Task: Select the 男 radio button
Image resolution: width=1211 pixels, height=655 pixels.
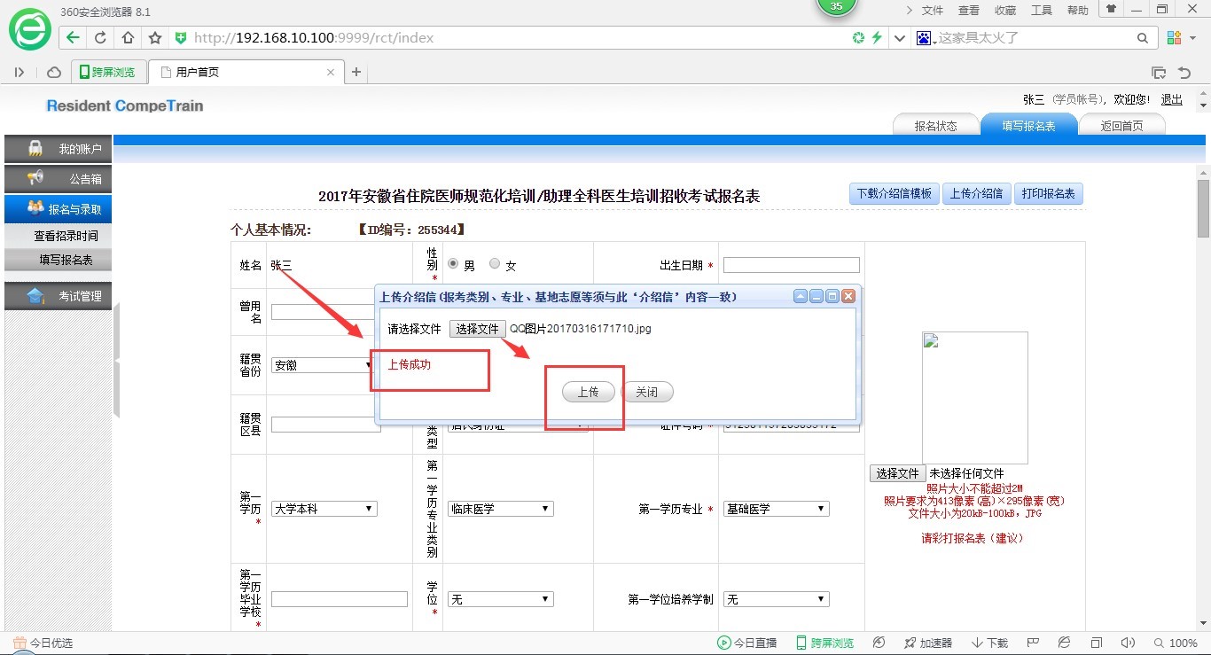Action: pos(453,264)
